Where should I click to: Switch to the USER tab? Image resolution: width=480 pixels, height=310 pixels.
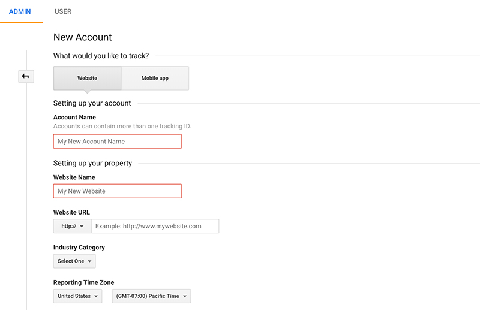pos(63,11)
